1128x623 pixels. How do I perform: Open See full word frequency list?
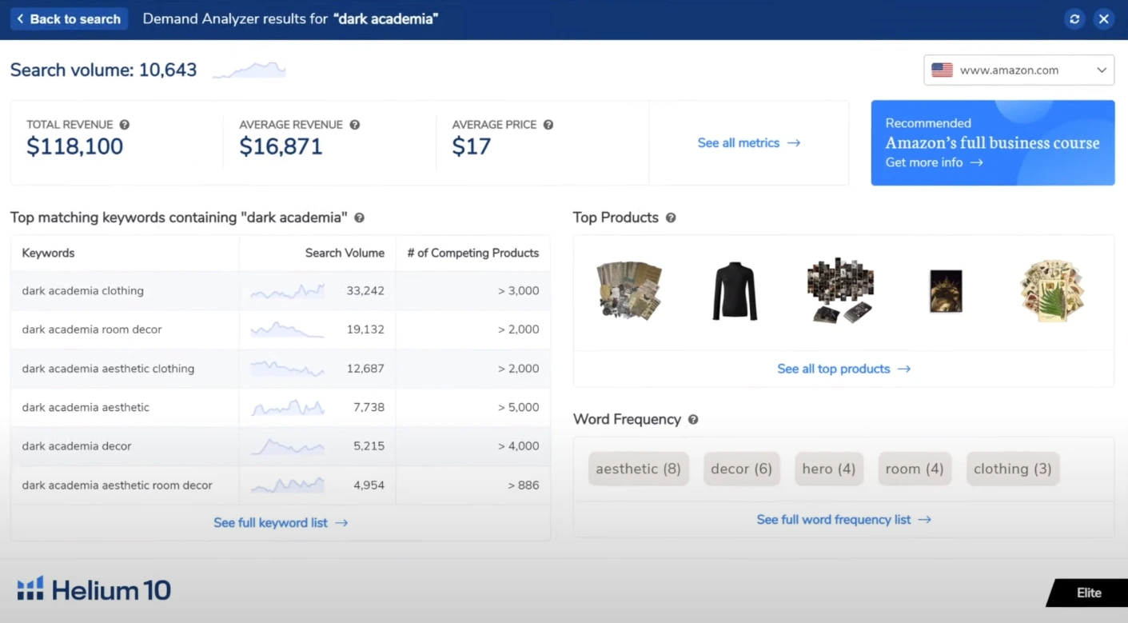click(x=843, y=520)
